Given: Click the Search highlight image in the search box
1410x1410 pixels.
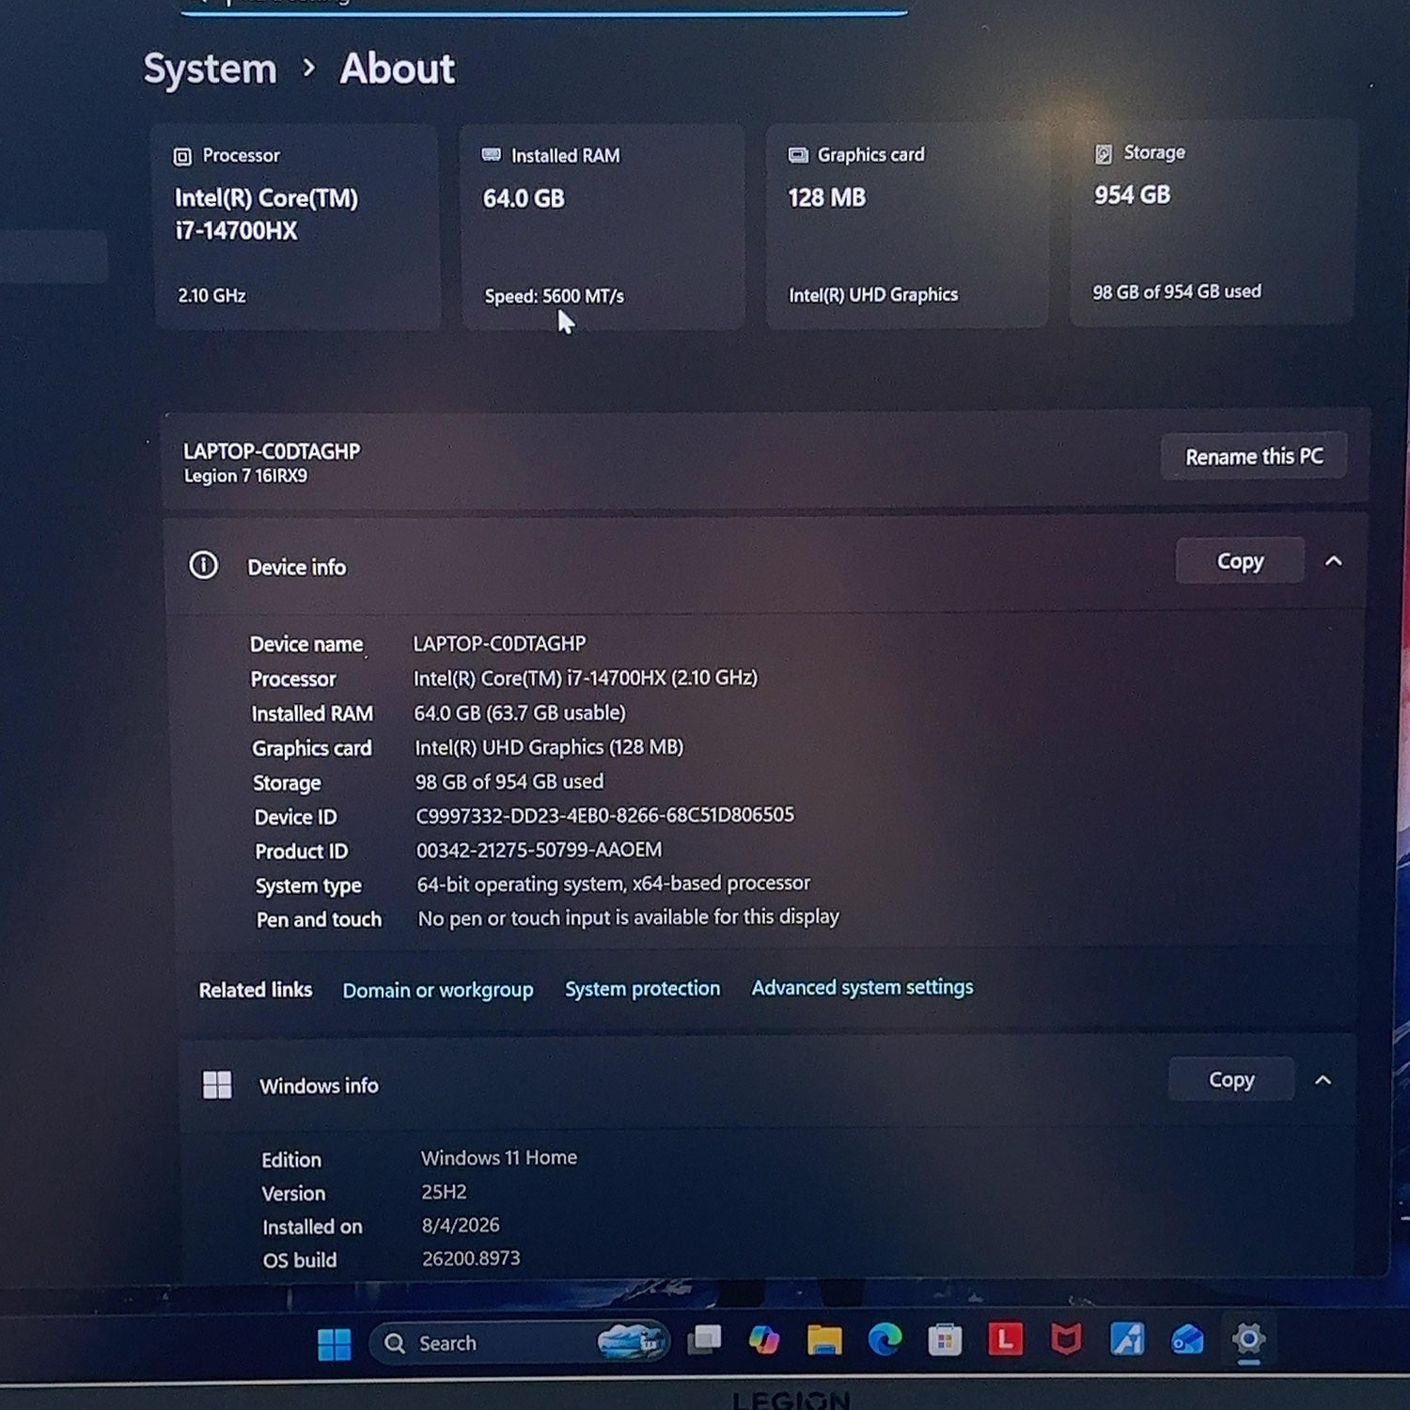Looking at the screenshot, I should (633, 1340).
